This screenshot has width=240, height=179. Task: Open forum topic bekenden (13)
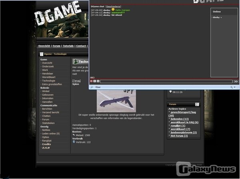click(180, 119)
